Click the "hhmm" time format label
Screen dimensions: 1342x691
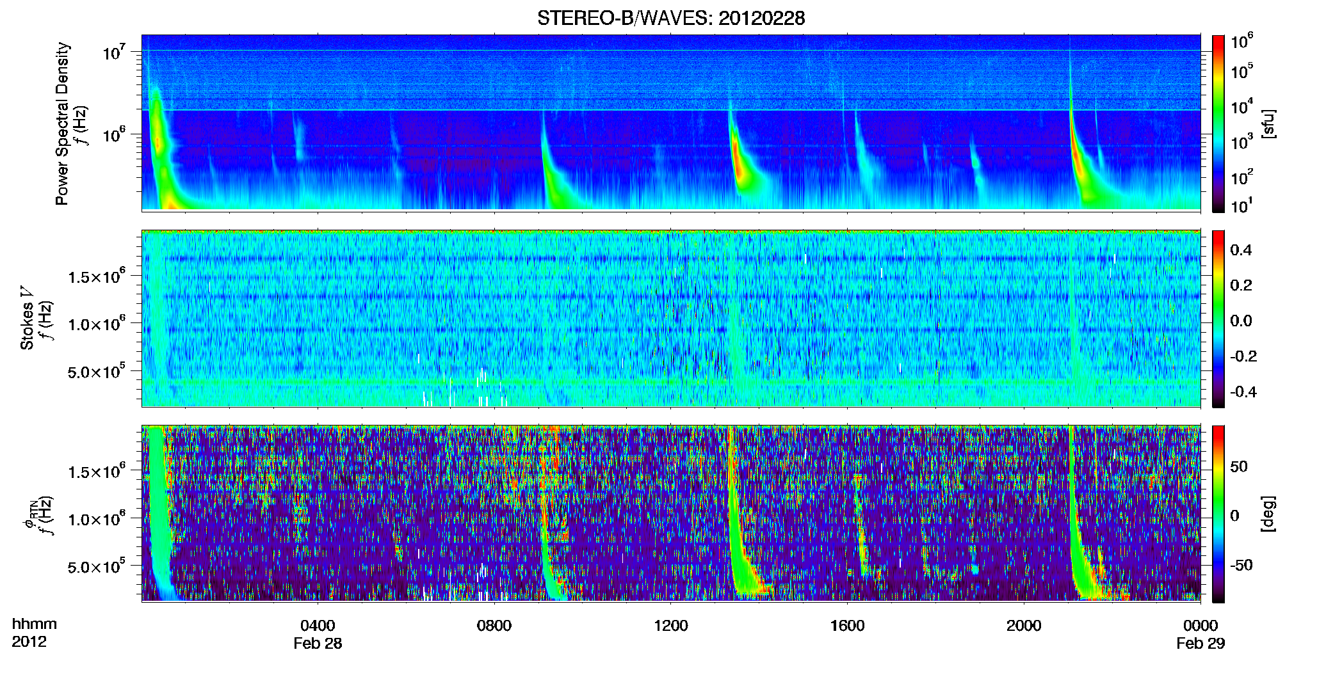35,624
